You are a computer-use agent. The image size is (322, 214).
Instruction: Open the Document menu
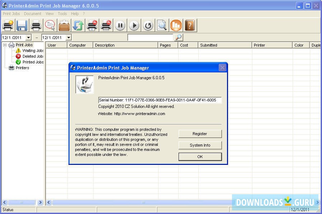(33, 14)
